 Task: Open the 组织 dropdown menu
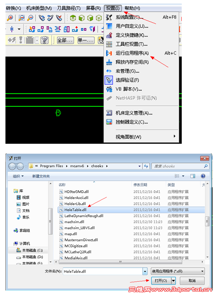point(18,176)
